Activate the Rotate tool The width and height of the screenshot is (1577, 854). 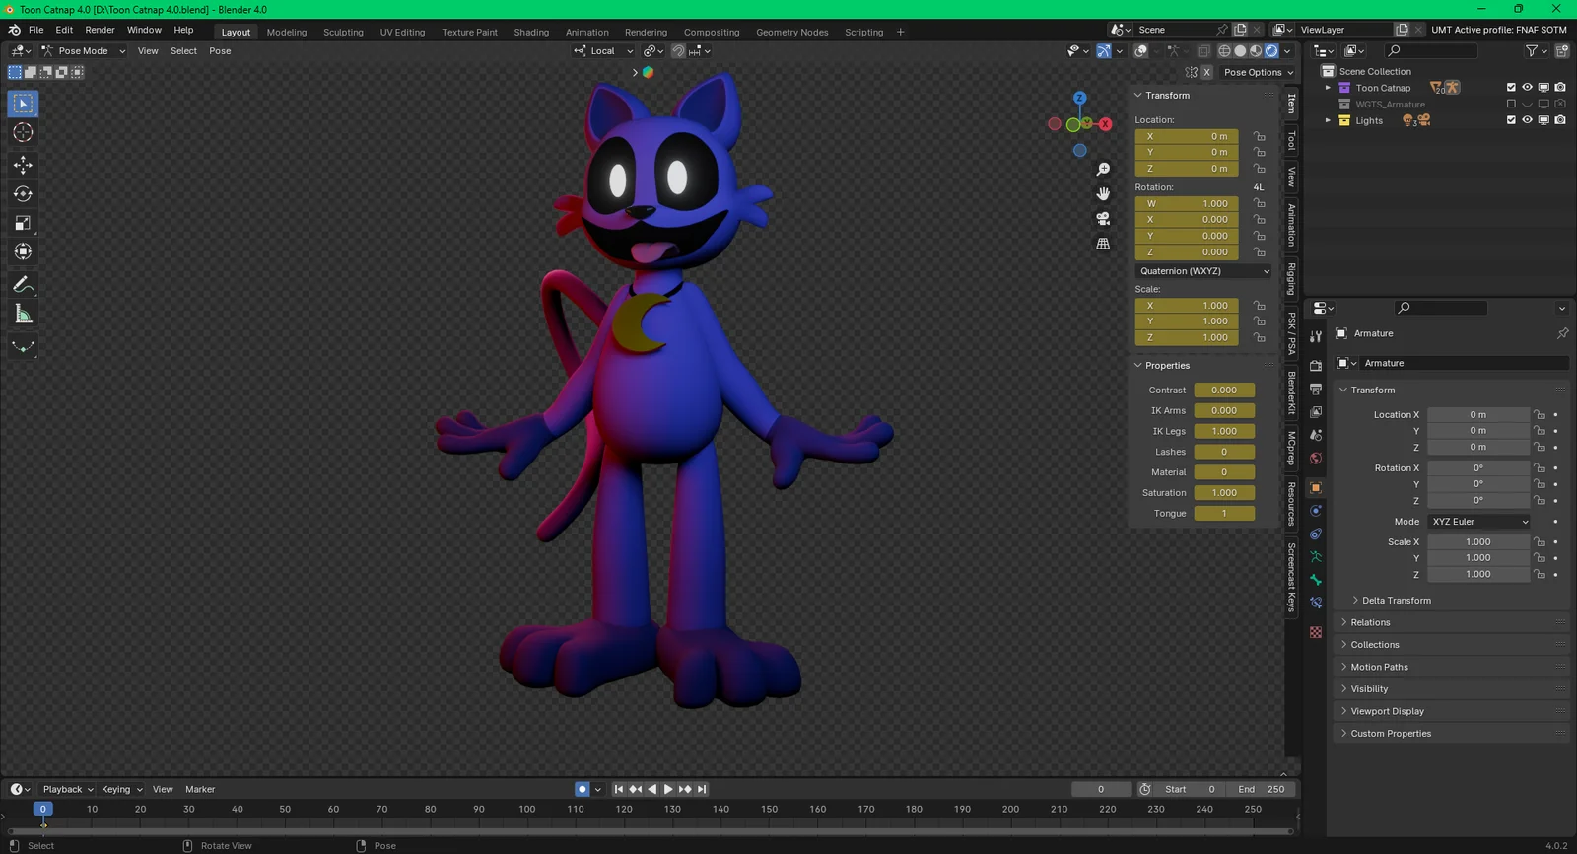click(x=23, y=194)
